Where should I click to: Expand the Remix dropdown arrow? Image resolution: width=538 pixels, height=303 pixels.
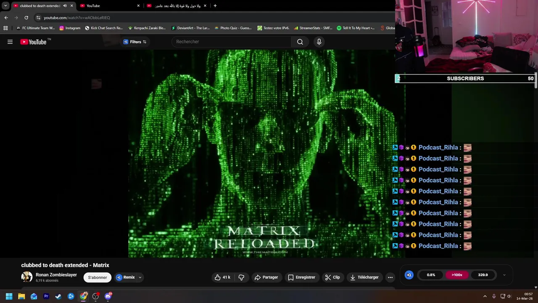click(x=140, y=277)
